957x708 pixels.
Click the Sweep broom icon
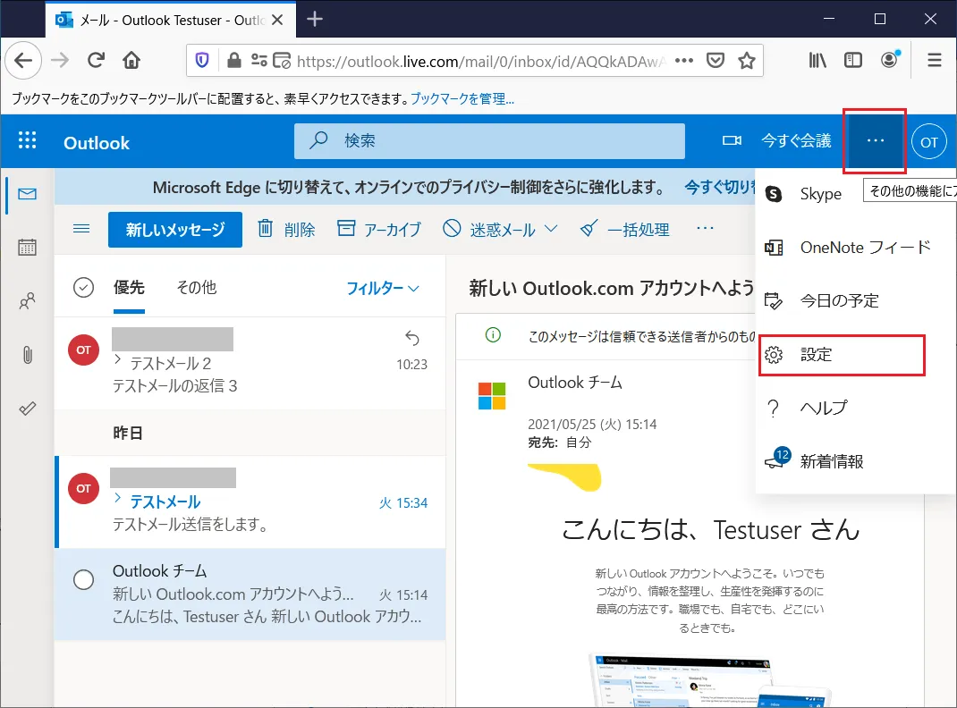coord(589,229)
